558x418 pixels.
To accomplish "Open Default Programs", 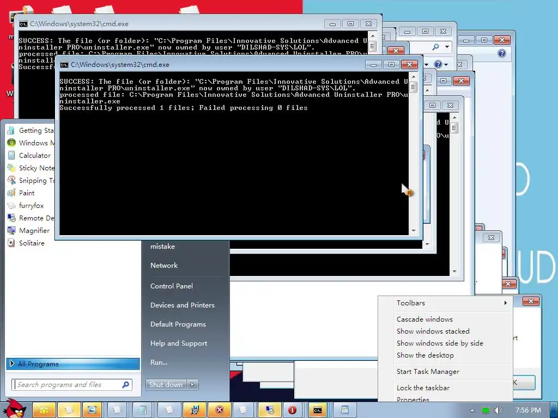I will 178,324.
